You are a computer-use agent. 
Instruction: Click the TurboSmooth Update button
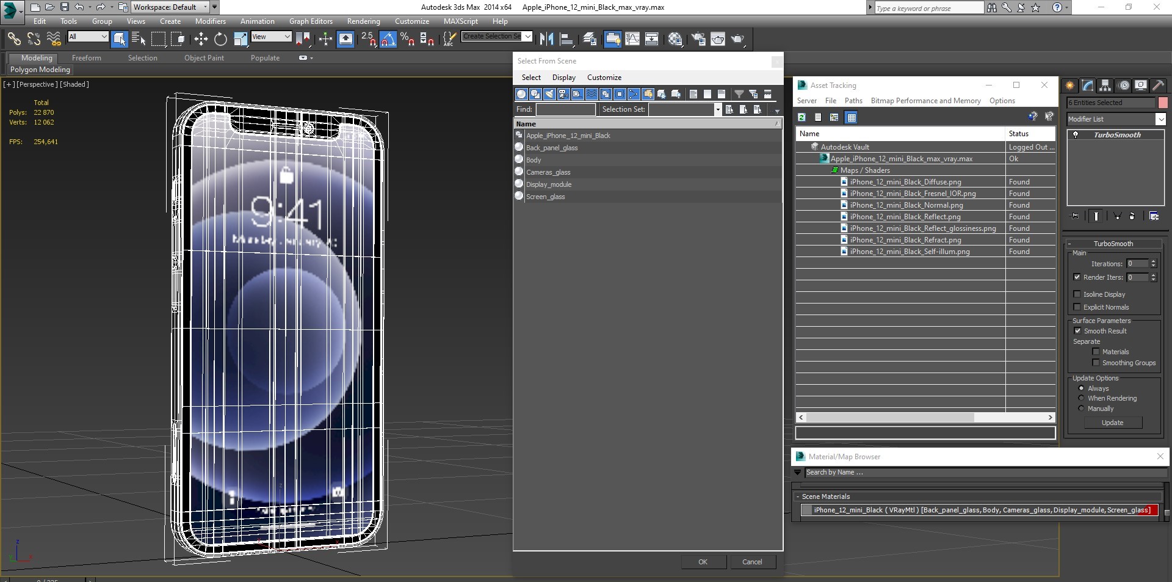point(1112,423)
